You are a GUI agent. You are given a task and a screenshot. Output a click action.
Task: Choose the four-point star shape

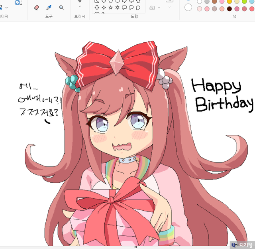point(104,8)
